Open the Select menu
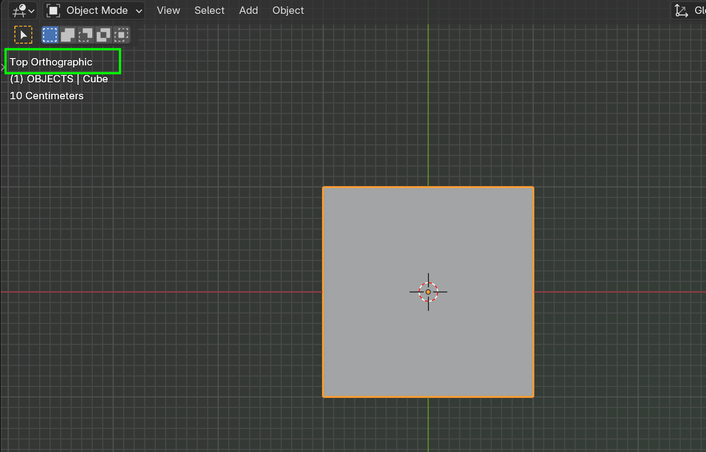This screenshot has height=452, width=706. coord(210,10)
